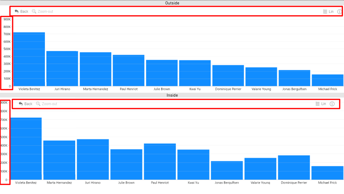Click Paul Henriot bar in Inside chart
The width and height of the screenshot is (344, 194).
(160, 161)
